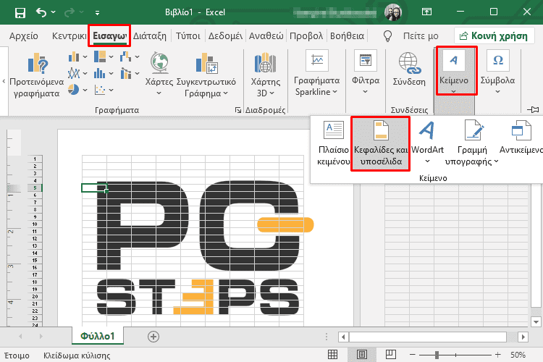Open the undo history dropdown arrow

tap(54, 12)
